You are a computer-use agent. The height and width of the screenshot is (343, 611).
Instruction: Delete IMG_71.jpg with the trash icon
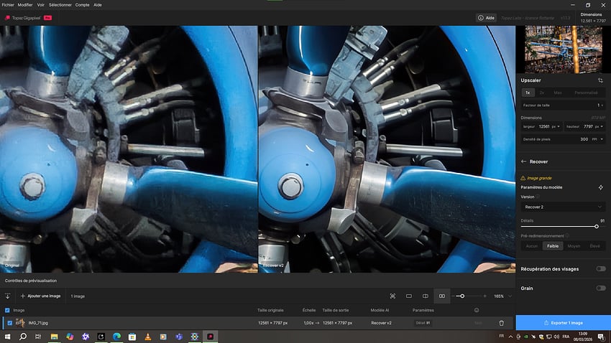tap(501, 323)
